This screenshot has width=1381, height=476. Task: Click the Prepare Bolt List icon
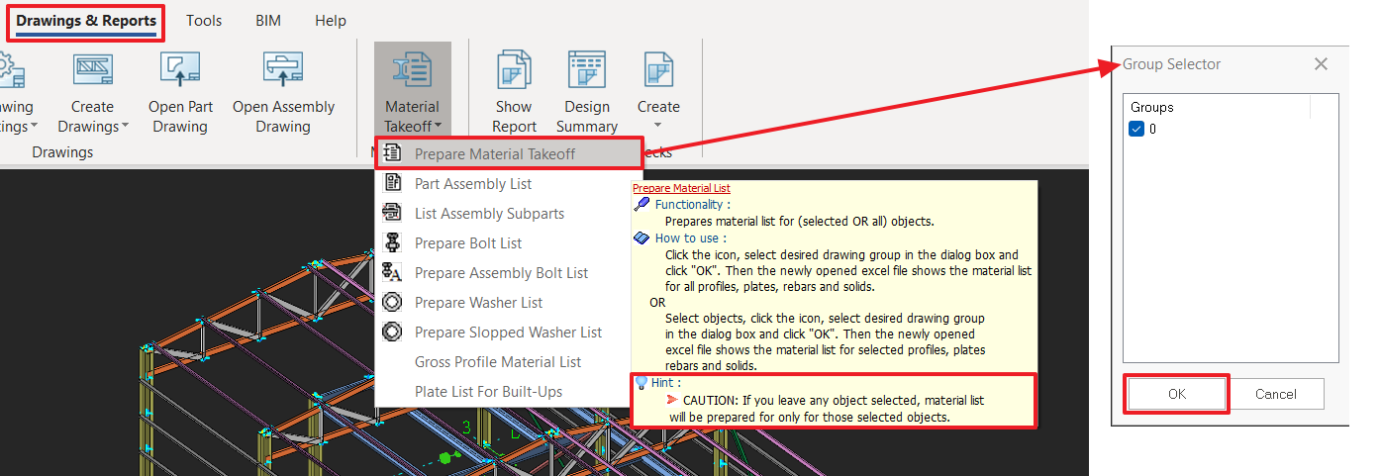pyautogui.click(x=392, y=243)
